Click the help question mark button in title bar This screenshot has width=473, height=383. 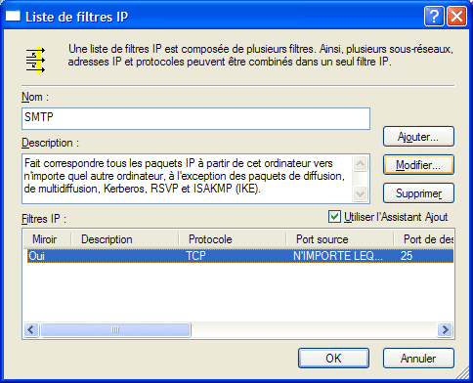click(x=434, y=16)
